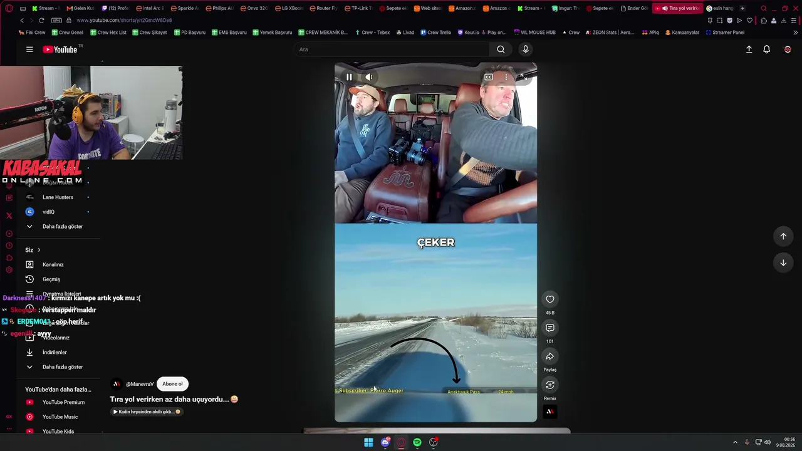802x451 pixels.
Task: Open the ManevraV channel avatar
Action: (117, 384)
